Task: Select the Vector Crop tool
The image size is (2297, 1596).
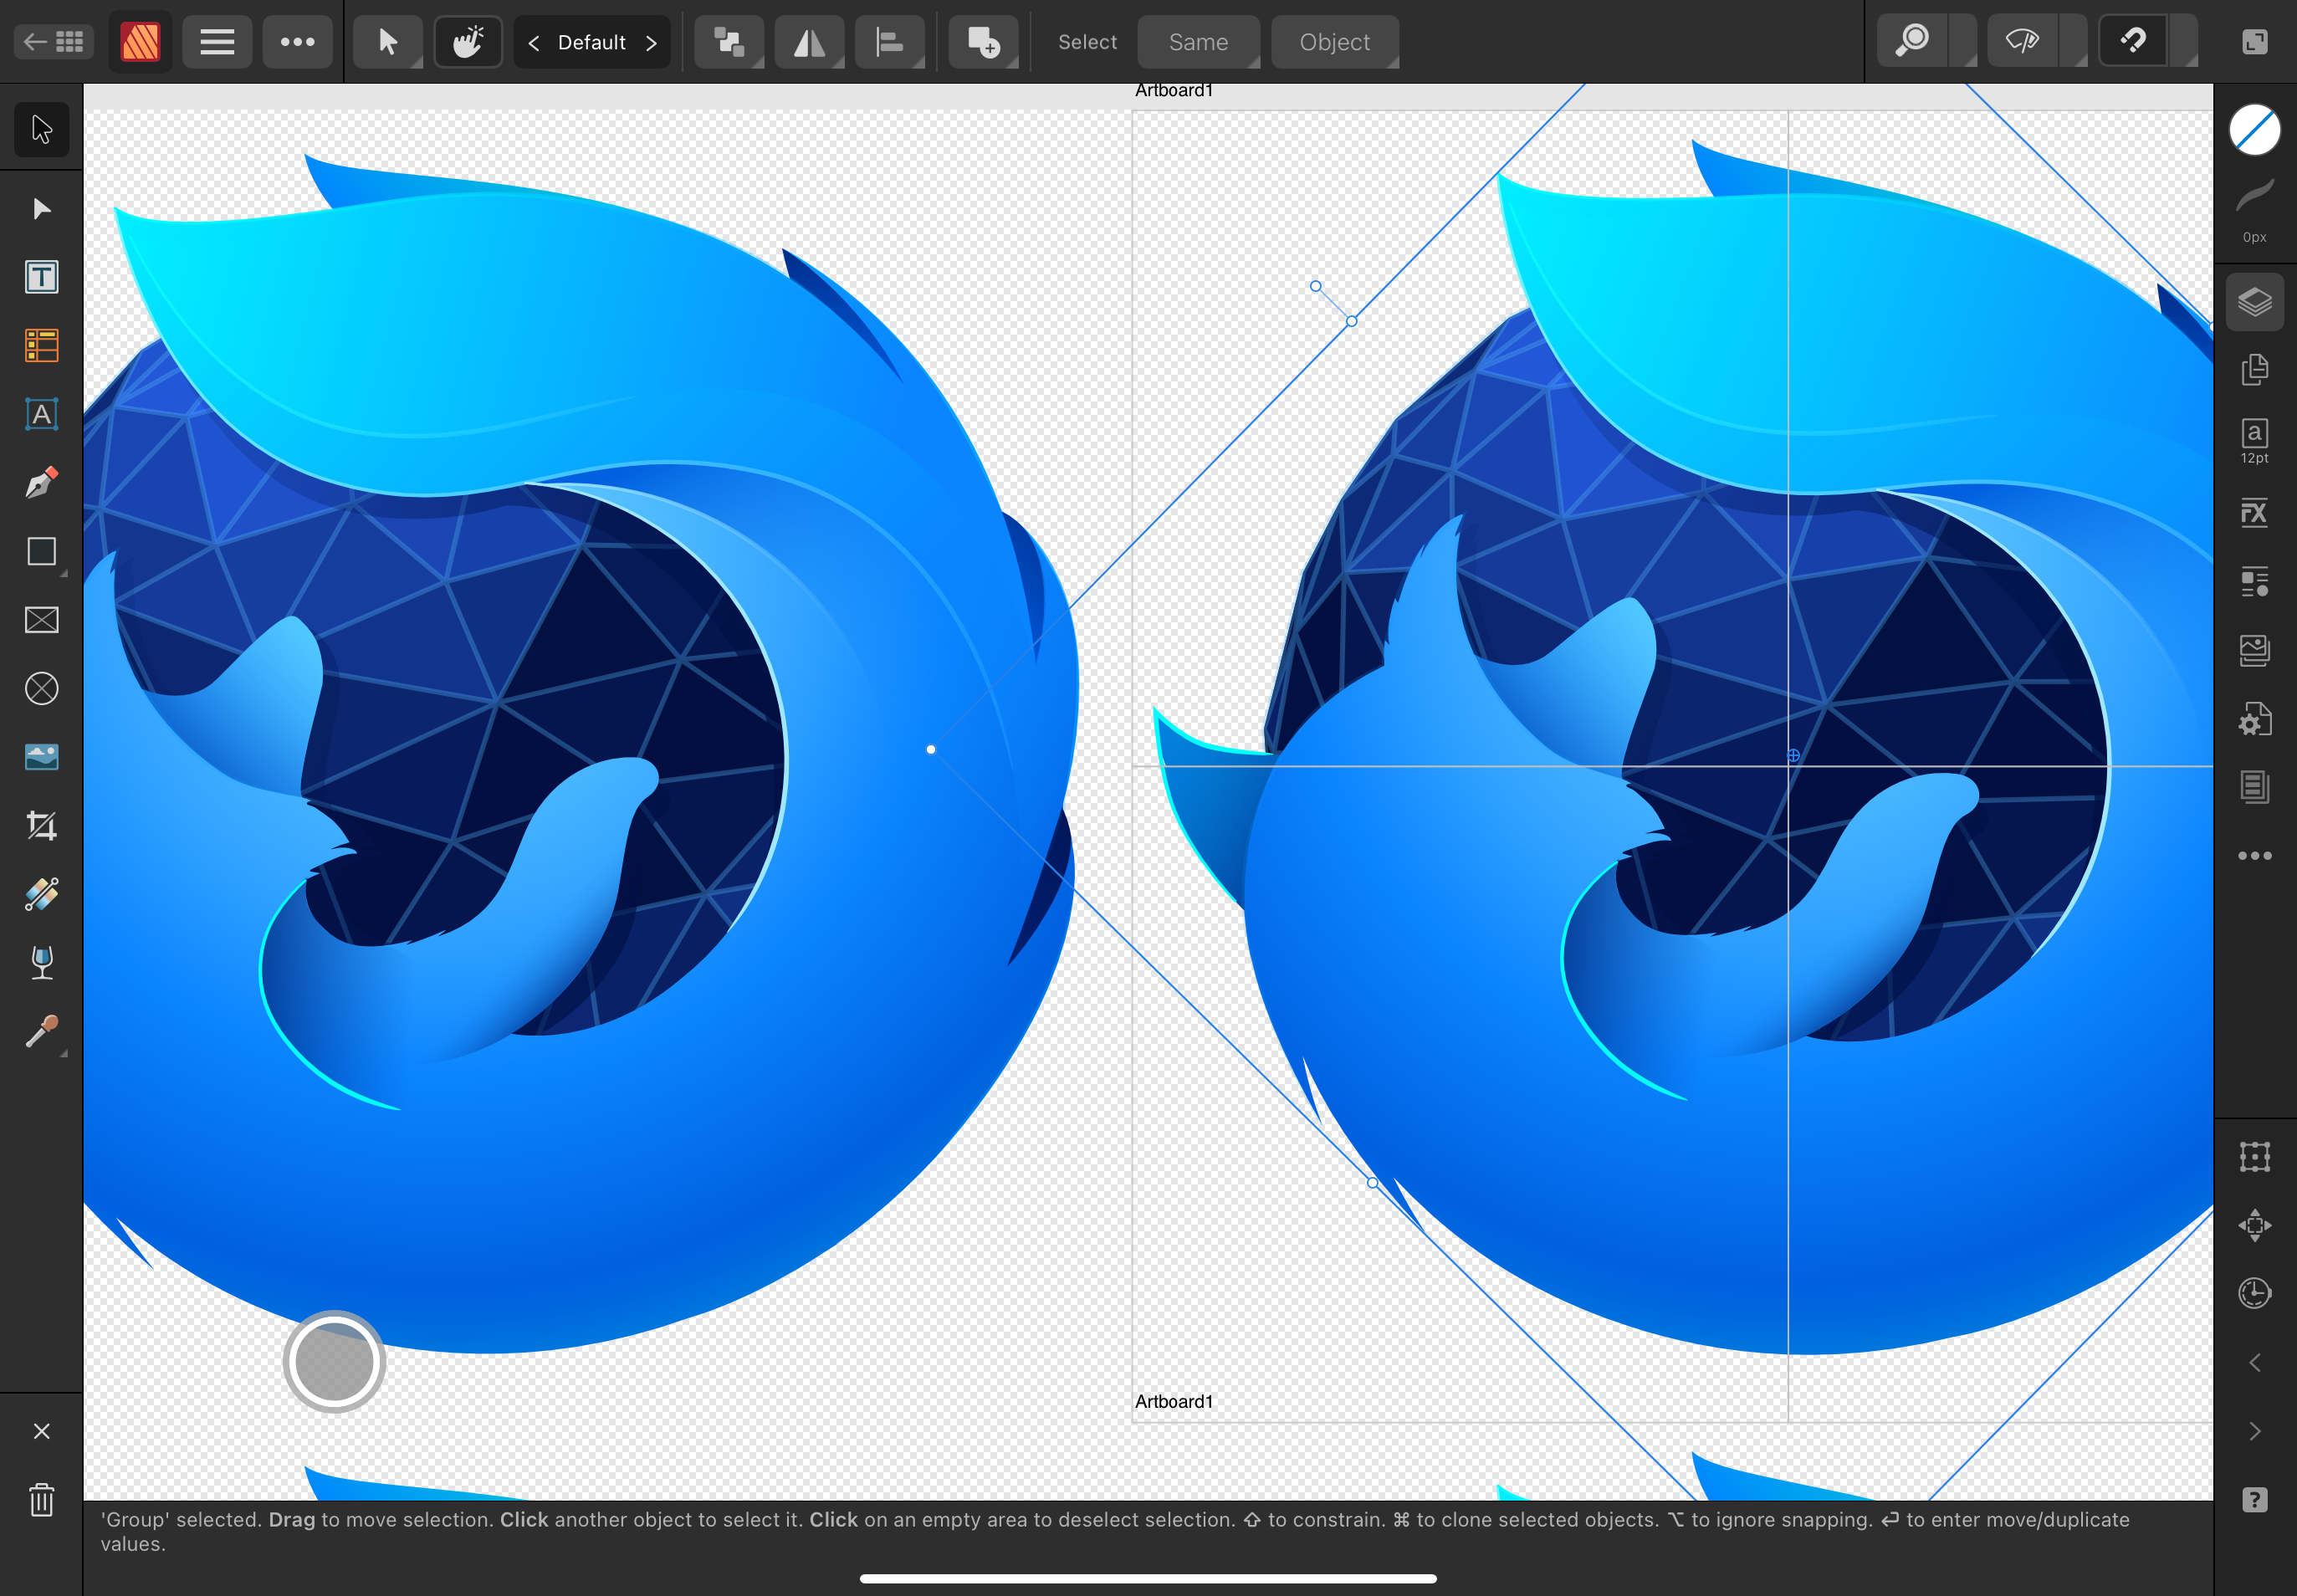Action: [x=41, y=826]
